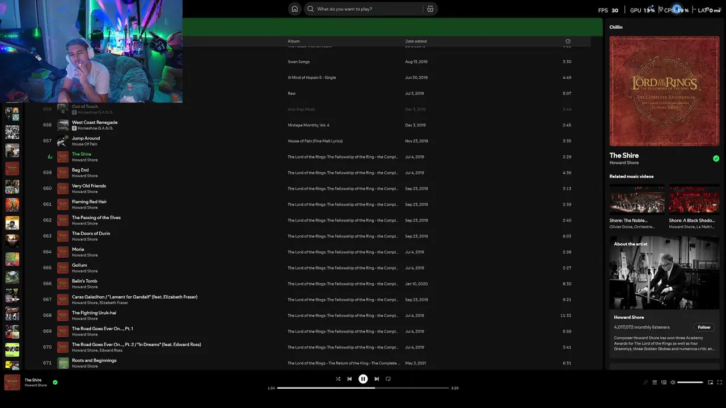
Task: Open 'Shore: A Black Shado...' music video thumbnail
Action: tap(694, 199)
